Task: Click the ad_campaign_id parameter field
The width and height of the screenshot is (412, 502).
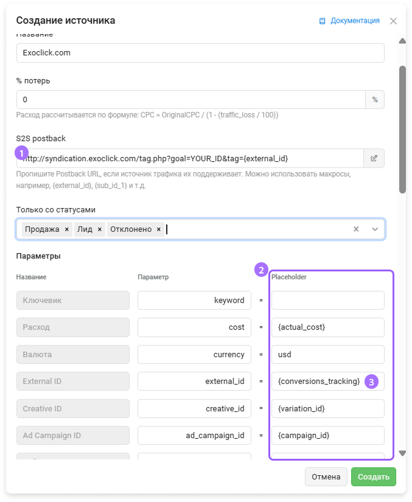Action: (194, 436)
